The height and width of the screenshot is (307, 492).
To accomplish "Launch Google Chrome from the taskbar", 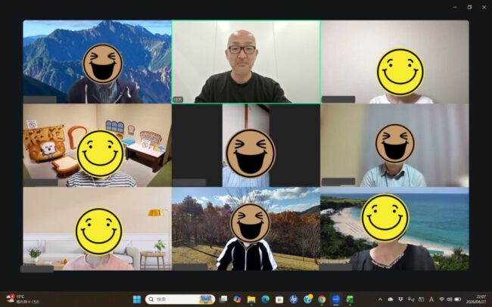I will pyautogui.click(x=322, y=299).
